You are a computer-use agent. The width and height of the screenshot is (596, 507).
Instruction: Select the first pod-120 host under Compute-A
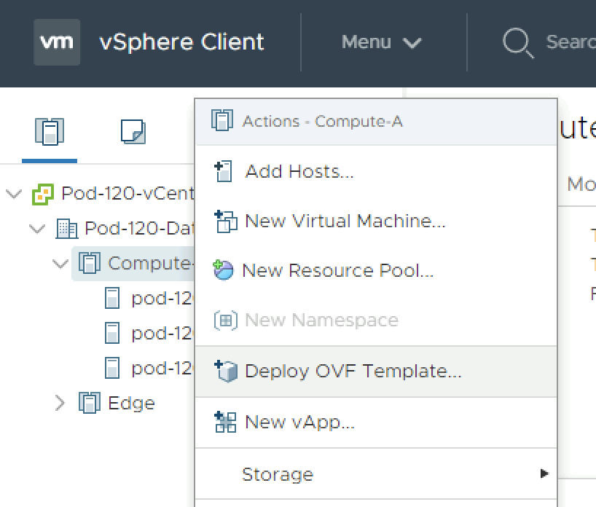coord(160,298)
